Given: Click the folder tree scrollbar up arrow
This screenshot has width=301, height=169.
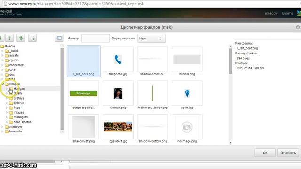Looking at the screenshot, I should 62,46.
